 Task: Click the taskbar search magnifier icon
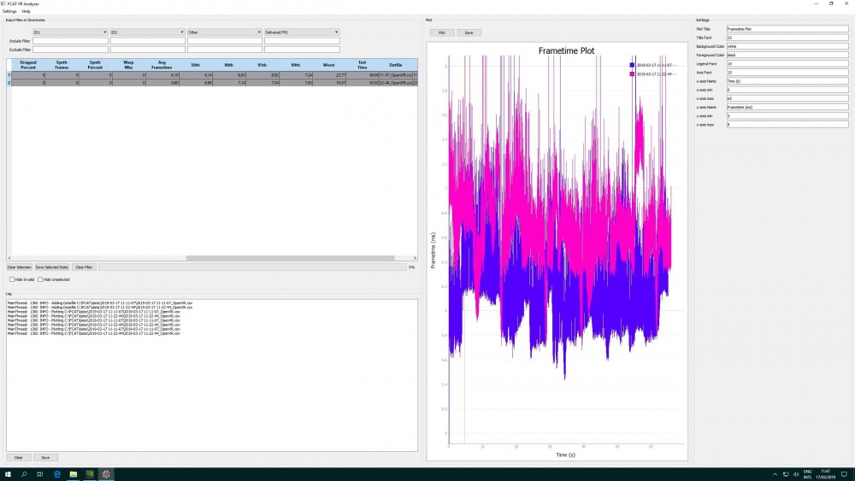point(23,473)
